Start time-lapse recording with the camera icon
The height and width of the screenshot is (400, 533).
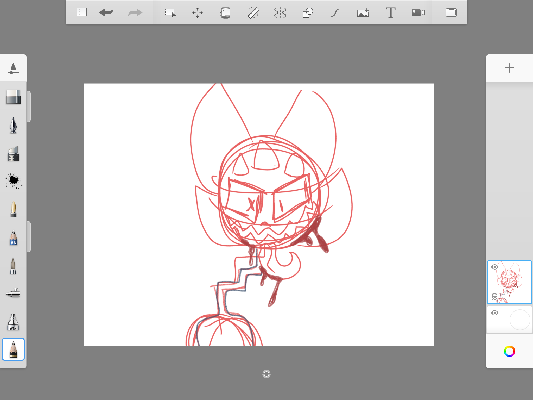tap(418, 12)
